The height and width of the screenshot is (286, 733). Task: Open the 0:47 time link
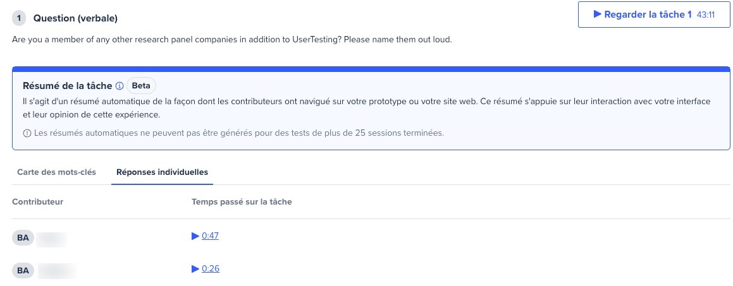pos(211,236)
